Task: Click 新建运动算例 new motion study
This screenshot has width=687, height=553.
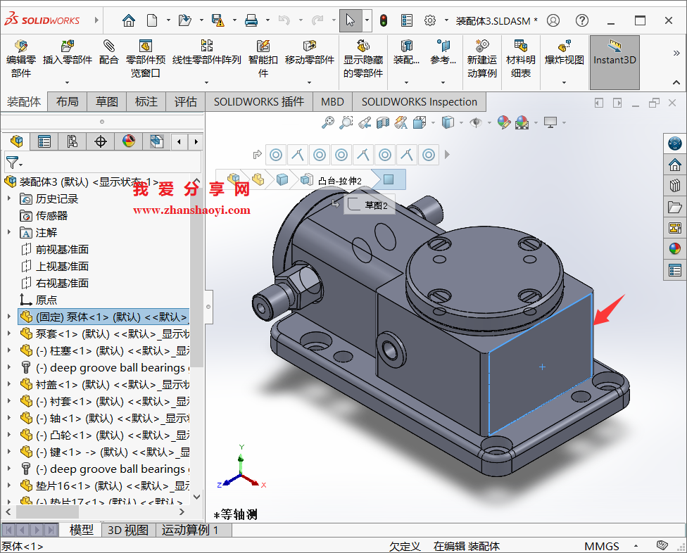Action: pyautogui.click(x=482, y=58)
